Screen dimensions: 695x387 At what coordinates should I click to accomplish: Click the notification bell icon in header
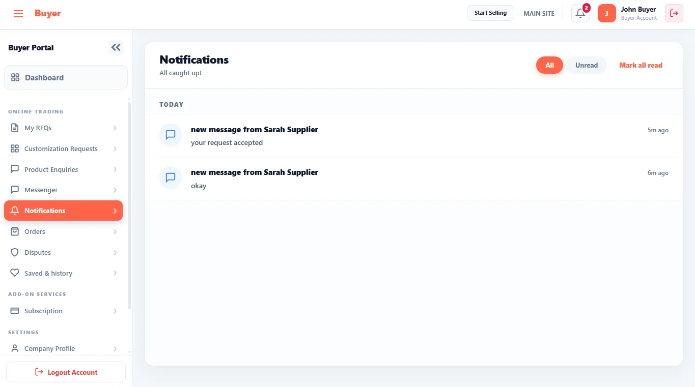(x=580, y=14)
